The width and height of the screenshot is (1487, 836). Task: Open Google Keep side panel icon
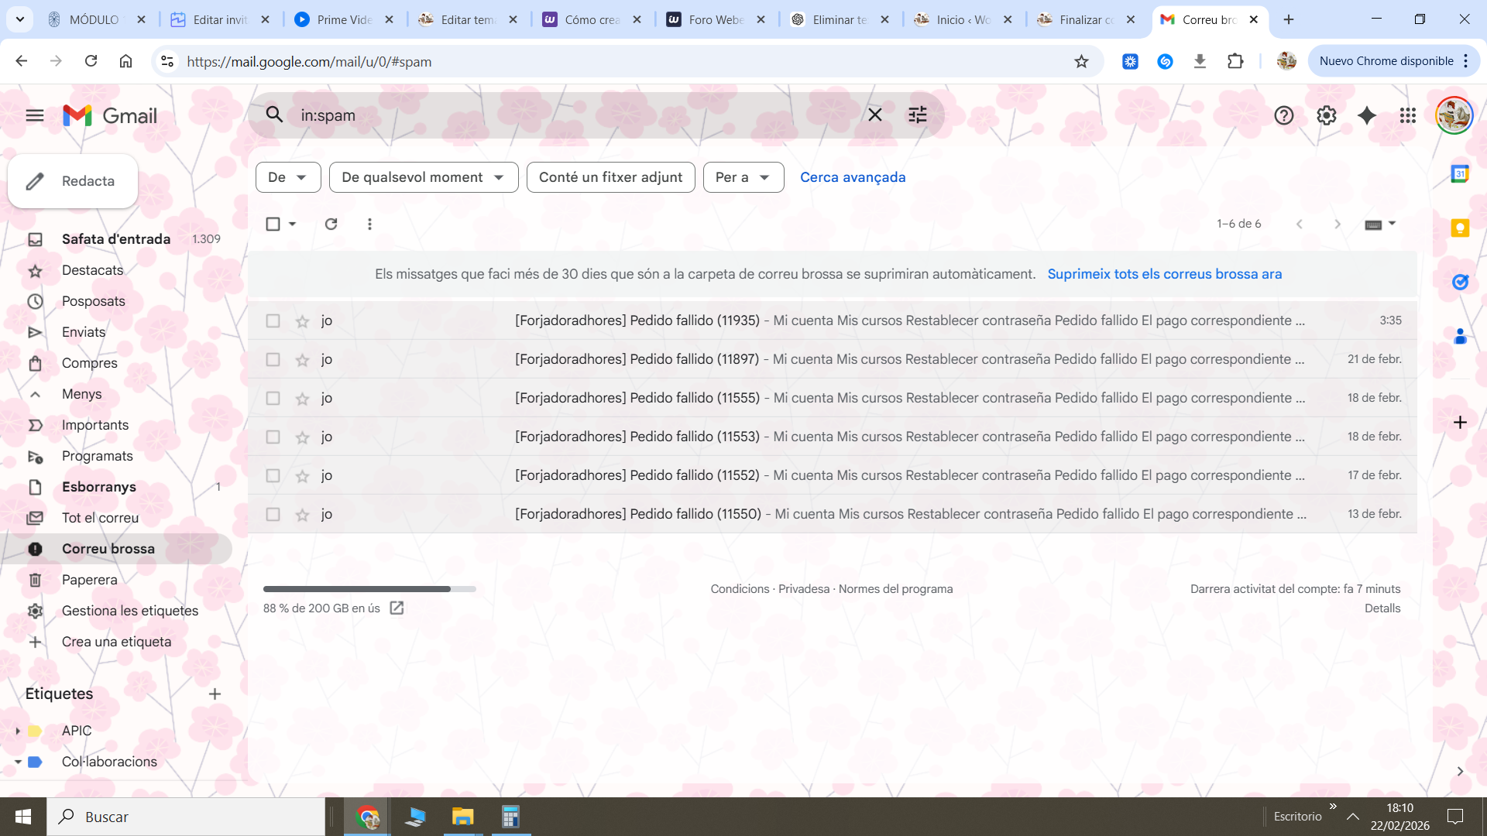(x=1460, y=228)
